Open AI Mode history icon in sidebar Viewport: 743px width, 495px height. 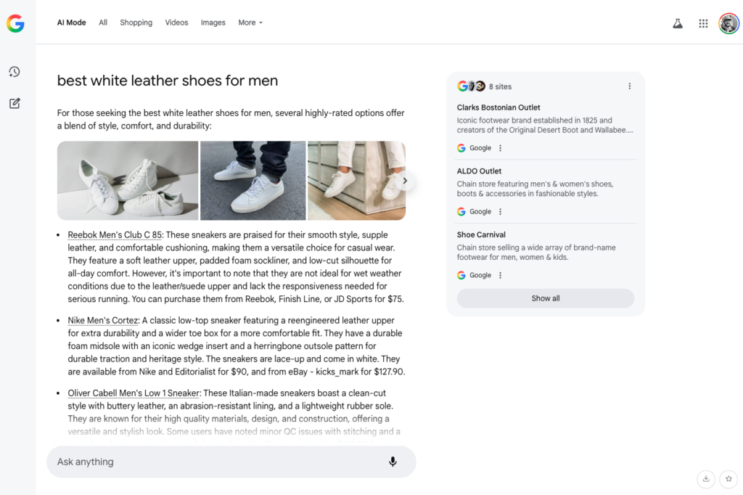pos(15,72)
